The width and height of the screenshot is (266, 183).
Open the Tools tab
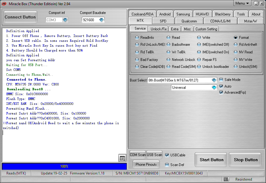coord(241,14)
